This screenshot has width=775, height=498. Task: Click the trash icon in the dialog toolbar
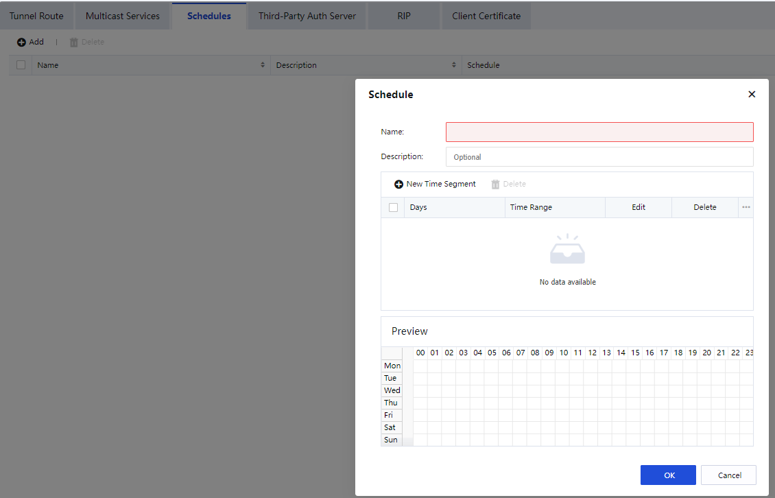[495, 185]
